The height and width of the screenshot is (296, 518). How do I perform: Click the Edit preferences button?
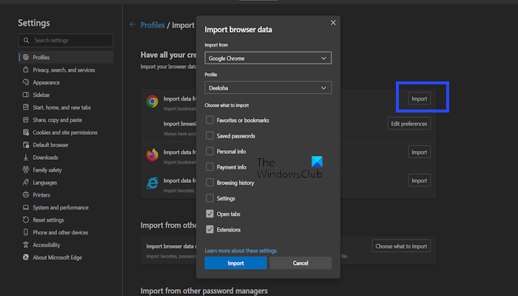[x=409, y=124]
